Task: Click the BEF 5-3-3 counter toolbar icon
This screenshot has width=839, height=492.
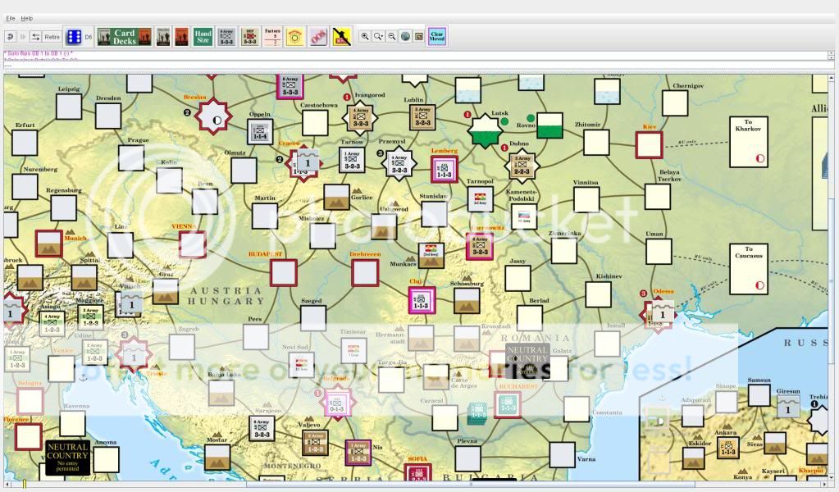Action: click(x=250, y=37)
